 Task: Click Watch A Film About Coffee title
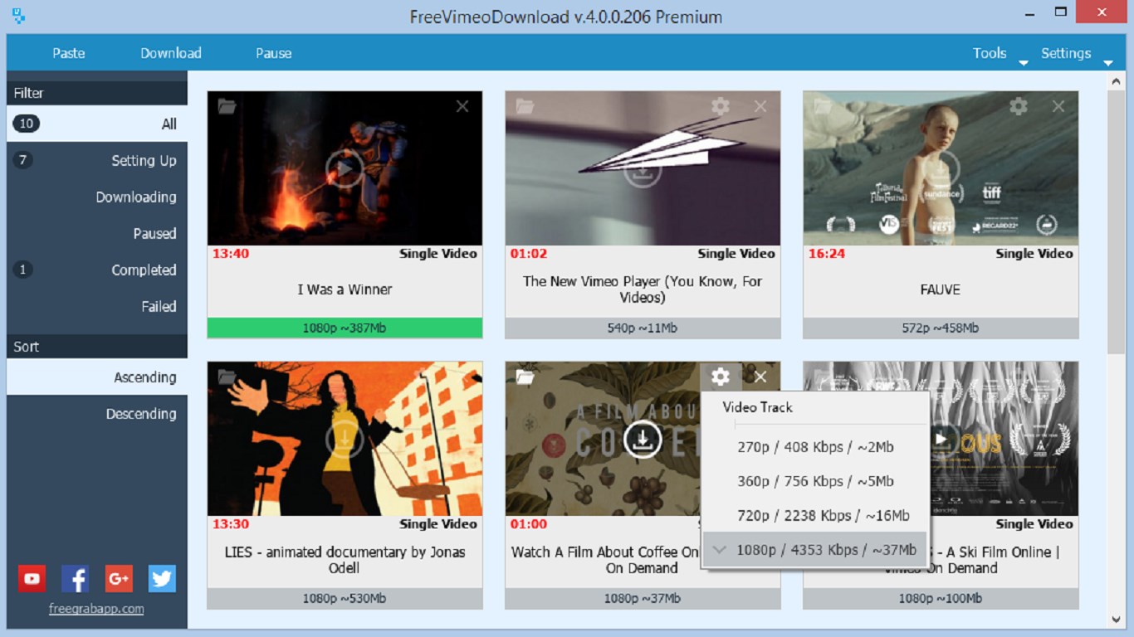click(605, 560)
